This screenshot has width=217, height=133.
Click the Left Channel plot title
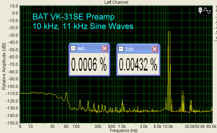pos(116,2)
